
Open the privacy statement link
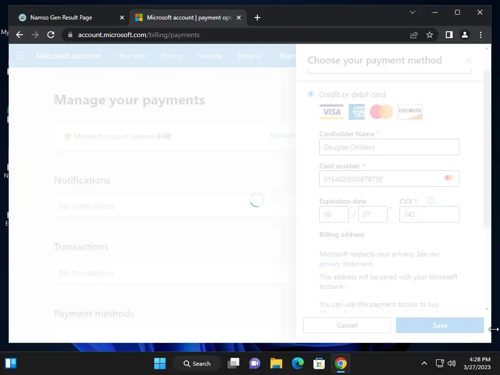[x=346, y=264]
